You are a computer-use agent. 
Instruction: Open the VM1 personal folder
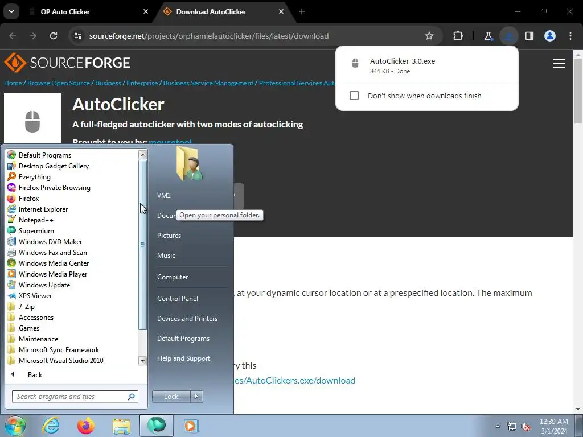point(163,196)
